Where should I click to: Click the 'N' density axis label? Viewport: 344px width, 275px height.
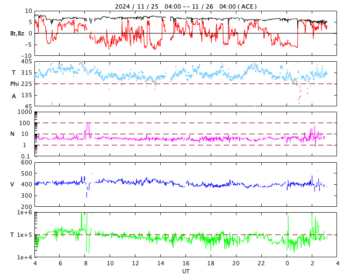(12, 134)
